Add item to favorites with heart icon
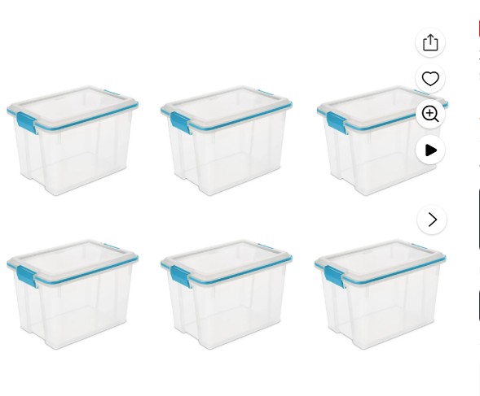480x396 pixels. [x=430, y=79]
